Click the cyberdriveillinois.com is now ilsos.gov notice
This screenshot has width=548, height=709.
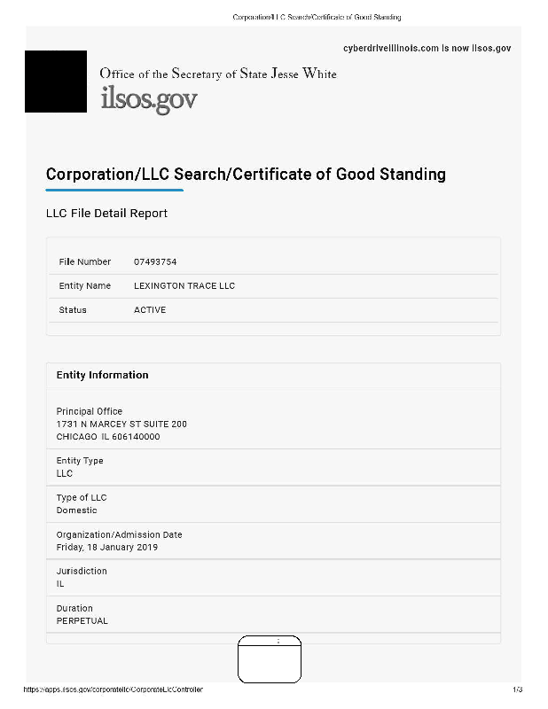pyautogui.click(x=426, y=48)
